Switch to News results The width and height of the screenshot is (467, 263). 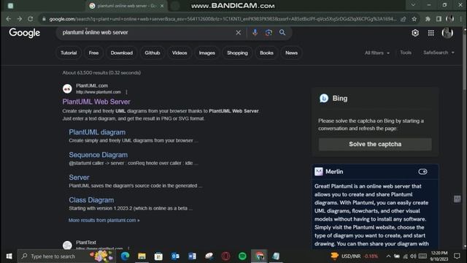[291, 53]
